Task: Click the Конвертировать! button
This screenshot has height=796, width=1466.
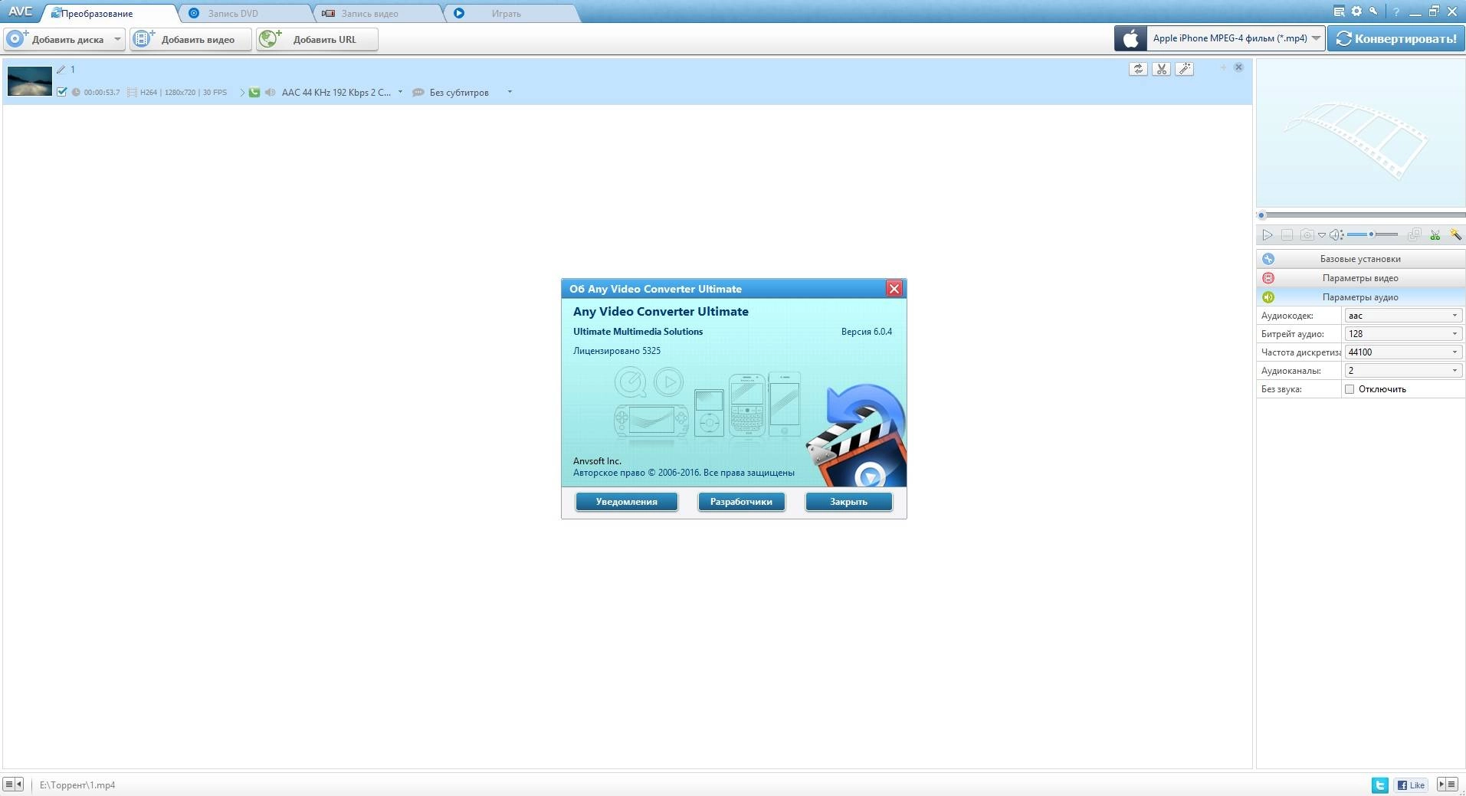Action: pos(1396,38)
